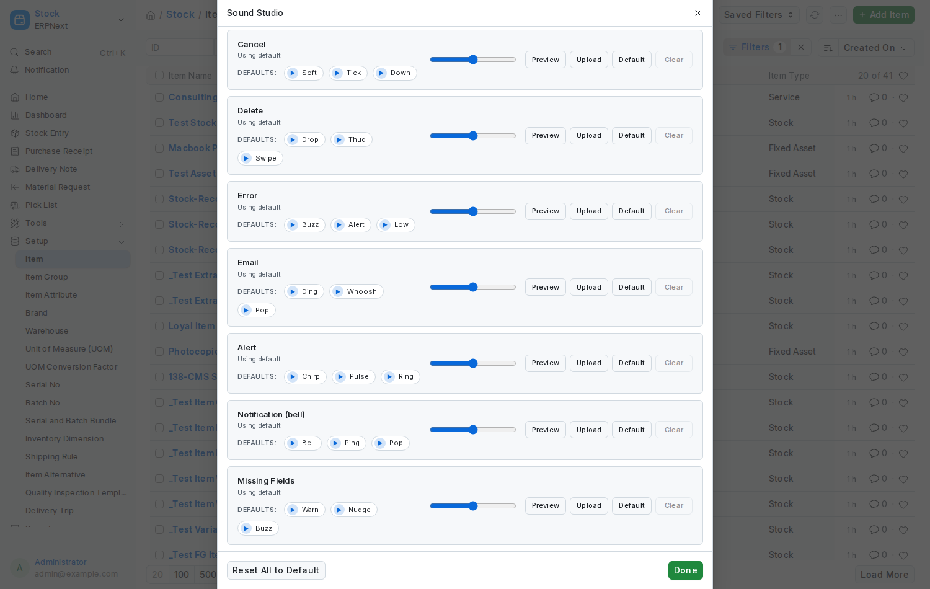Screen dimensions: 930x589
Task: Play the Chirp sound under Alert
Action: pyautogui.click(x=305, y=377)
